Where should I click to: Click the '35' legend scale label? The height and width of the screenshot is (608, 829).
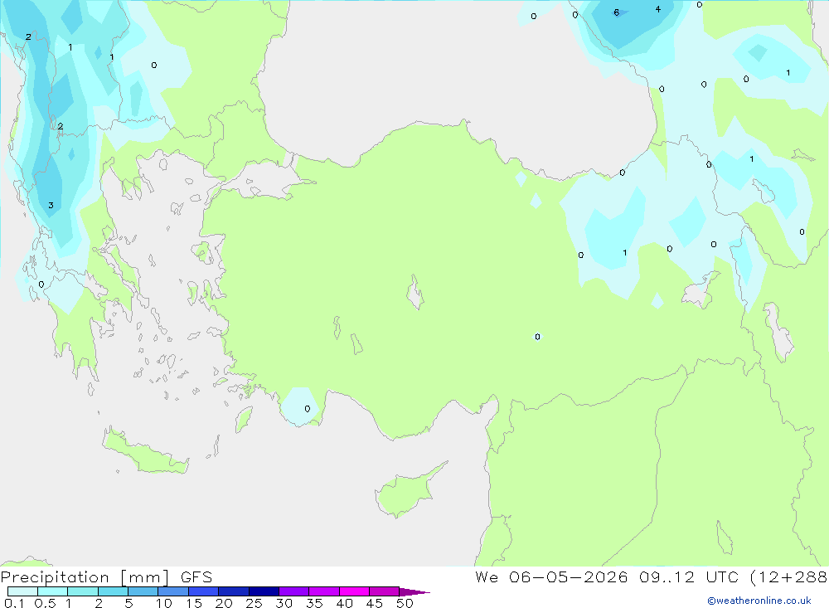click(314, 603)
